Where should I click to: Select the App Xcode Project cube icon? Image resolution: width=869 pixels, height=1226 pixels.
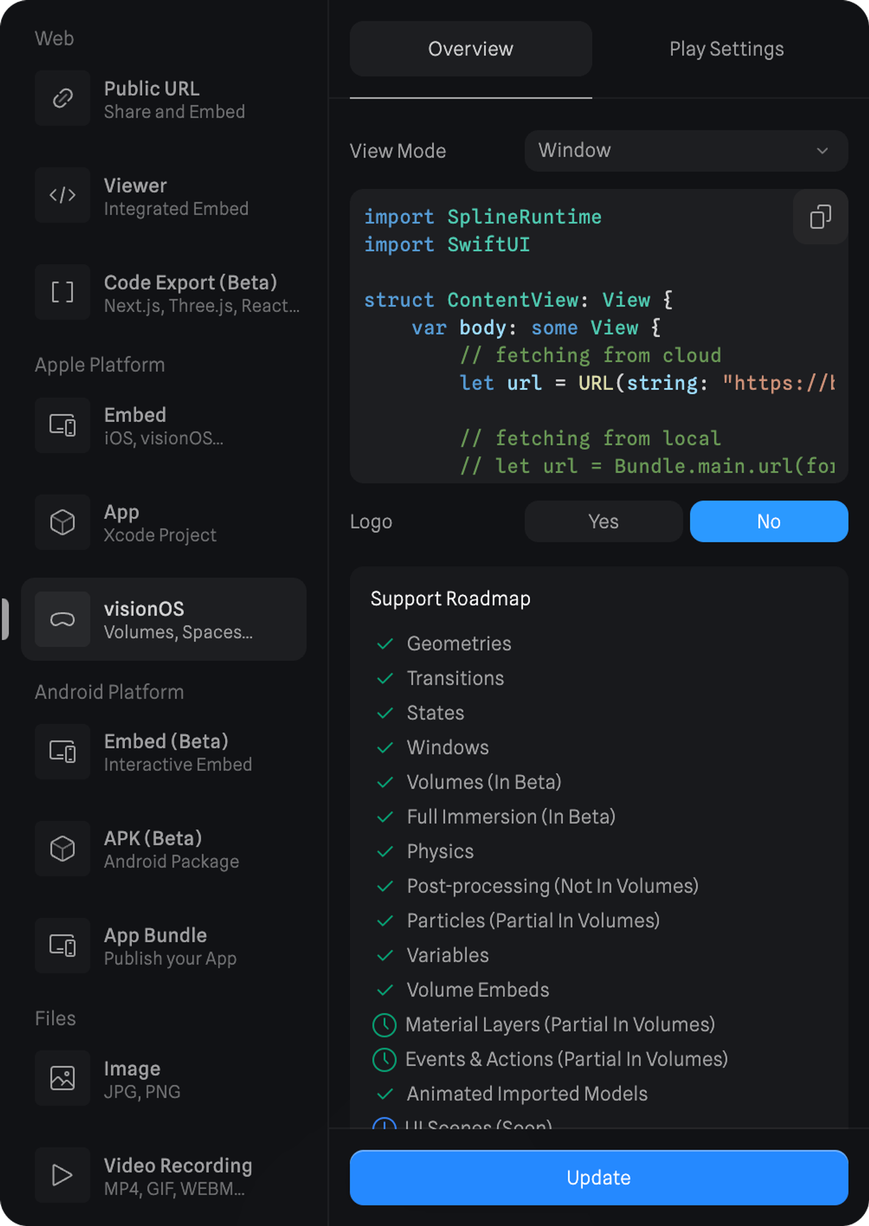tap(63, 522)
